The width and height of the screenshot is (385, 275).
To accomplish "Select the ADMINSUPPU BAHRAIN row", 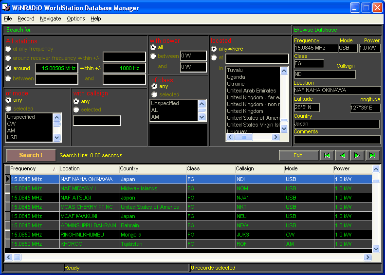I will tap(188, 225).
